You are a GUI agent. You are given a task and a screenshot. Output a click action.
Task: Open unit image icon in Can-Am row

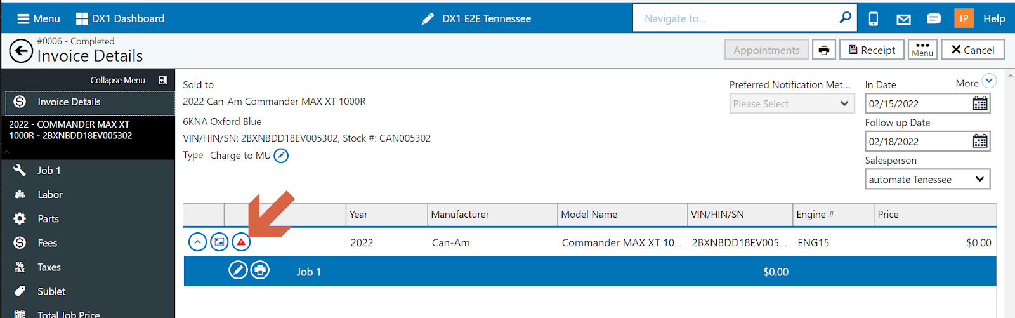219,242
